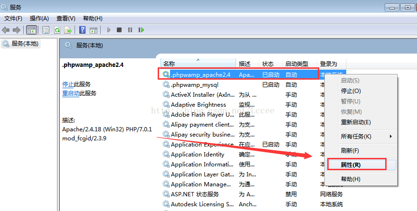
Task: Click the Refresh toolbar icon
Action: click(57, 30)
